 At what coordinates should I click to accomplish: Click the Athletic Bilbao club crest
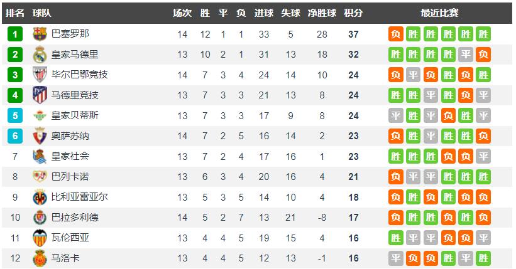pos(40,75)
